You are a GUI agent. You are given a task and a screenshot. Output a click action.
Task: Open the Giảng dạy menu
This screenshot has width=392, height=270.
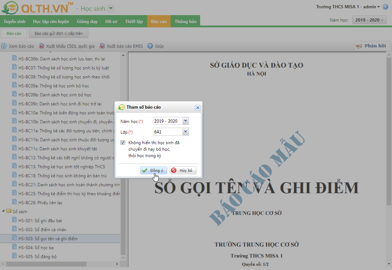87,22
